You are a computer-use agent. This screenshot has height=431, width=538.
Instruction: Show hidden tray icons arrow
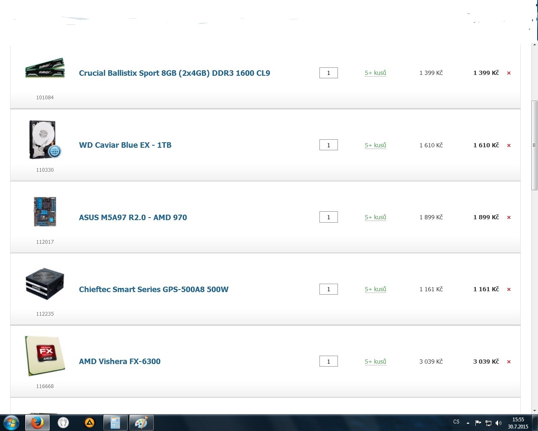tap(468, 423)
